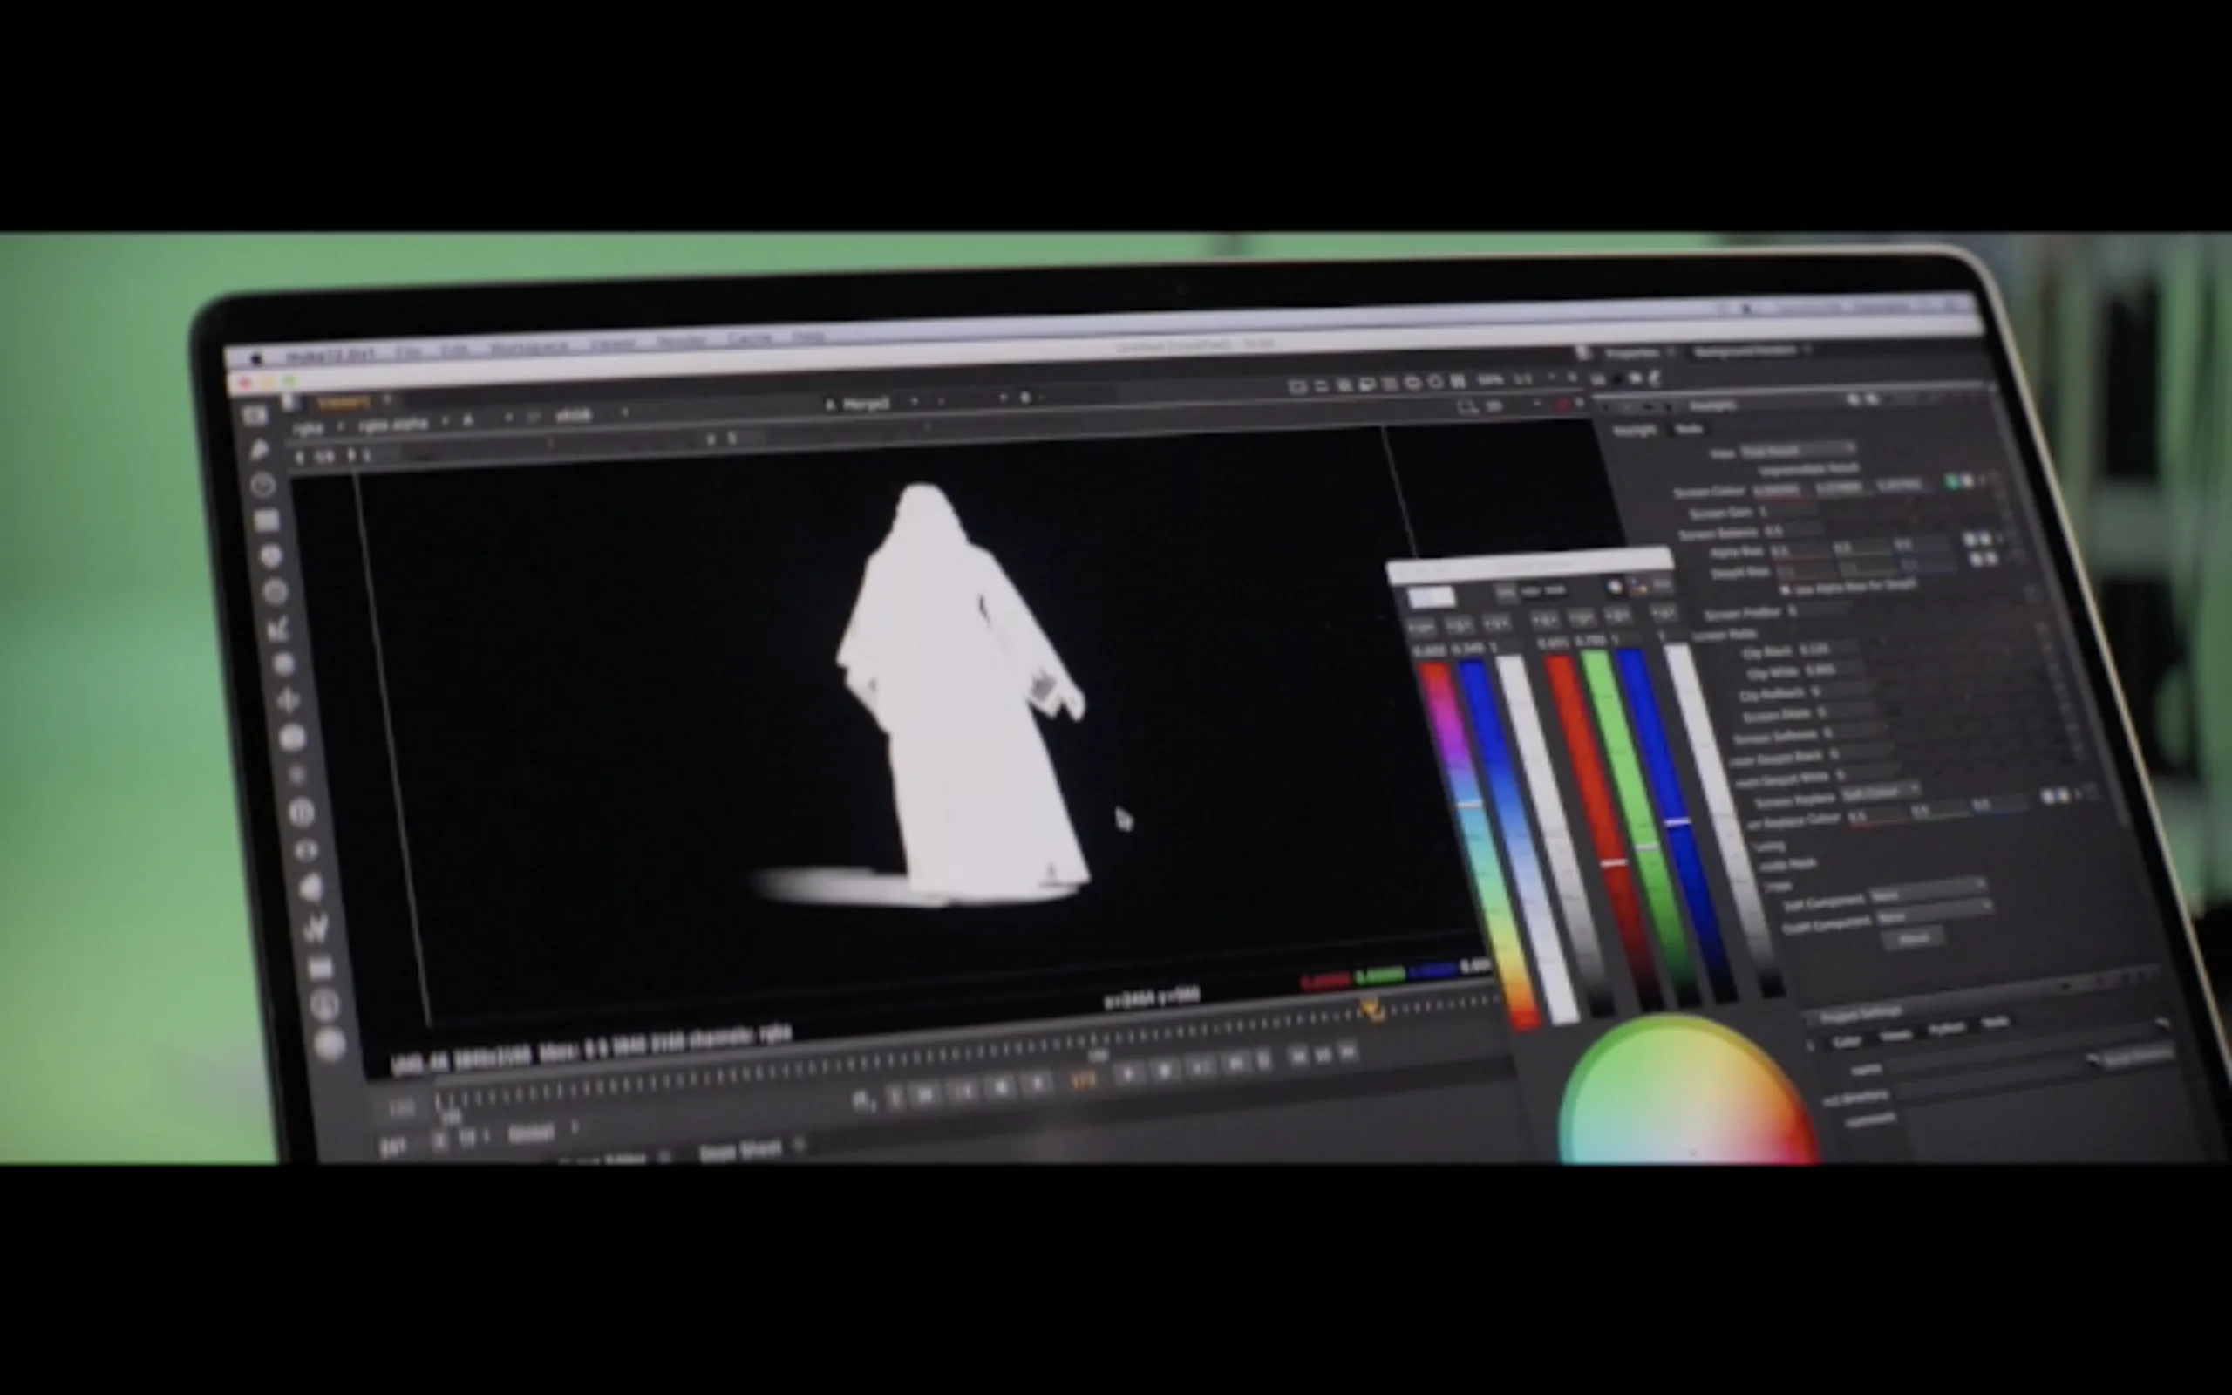The height and width of the screenshot is (1395, 2232).
Task: Open the Channel nodes icon
Action: coord(267,521)
